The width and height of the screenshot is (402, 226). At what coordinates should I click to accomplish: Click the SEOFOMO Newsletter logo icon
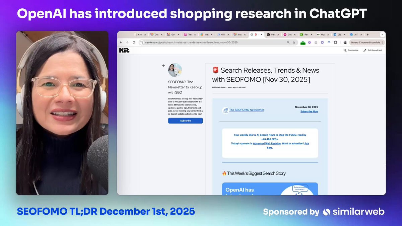pyautogui.click(x=225, y=110)
